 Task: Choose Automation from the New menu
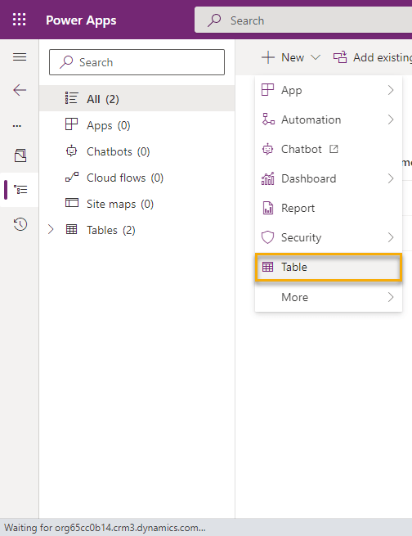point(329,119)
